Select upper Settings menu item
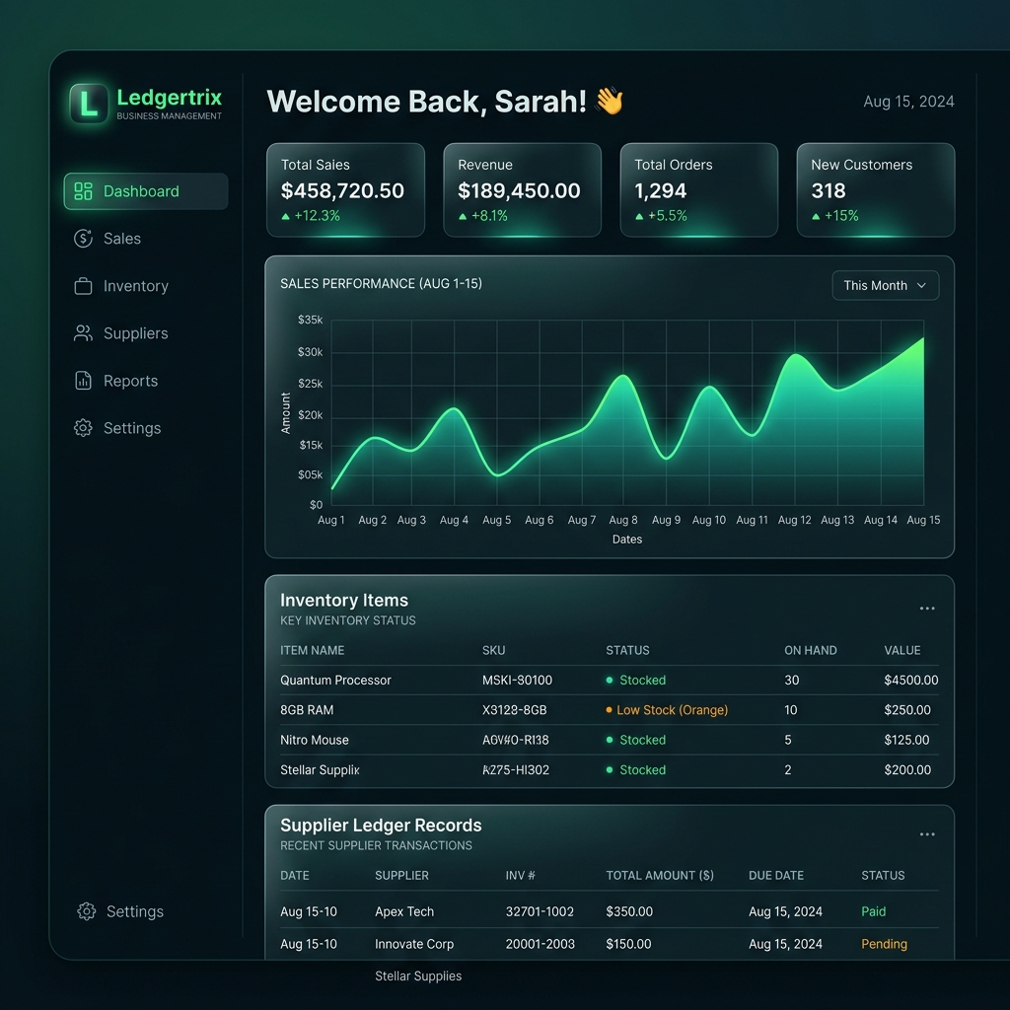This screenshot has width=1010, height=1010. point(132,428)
